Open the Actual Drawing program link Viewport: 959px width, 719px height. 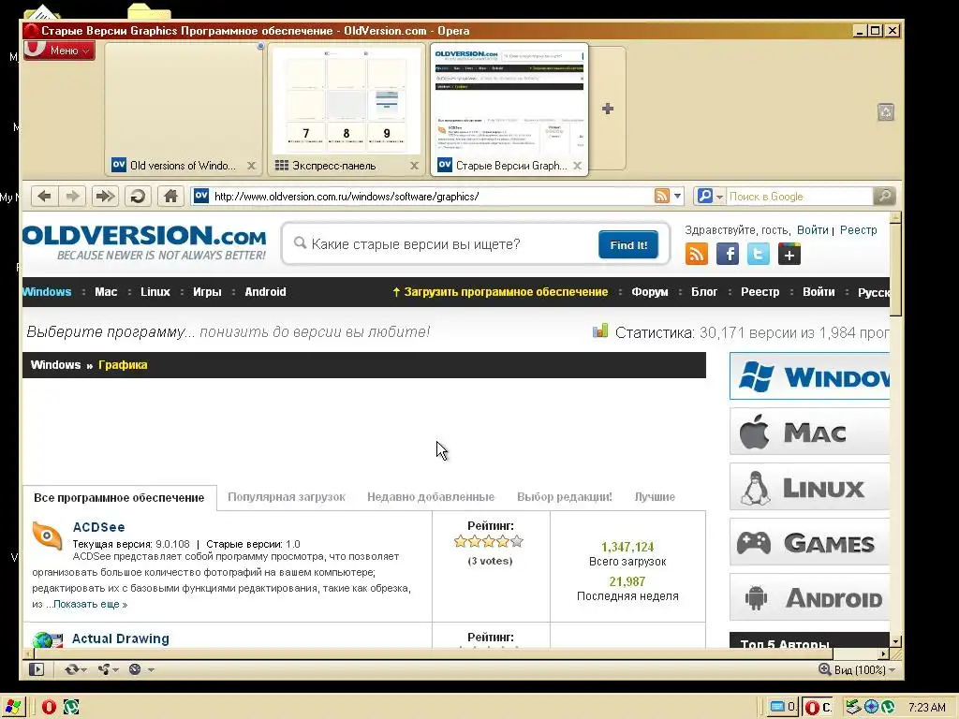pyautogui.click(x=121, y=638)
